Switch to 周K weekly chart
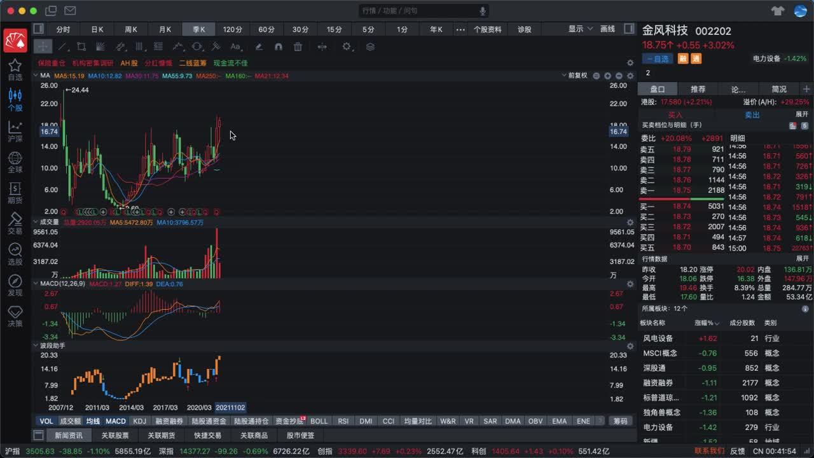Viewport: 814px width, 458px height. [x=131, y=29]
